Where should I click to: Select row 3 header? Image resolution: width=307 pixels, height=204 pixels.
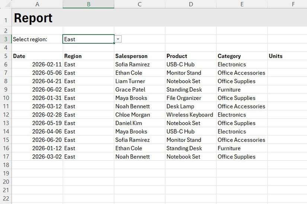(x=6, y=39)
